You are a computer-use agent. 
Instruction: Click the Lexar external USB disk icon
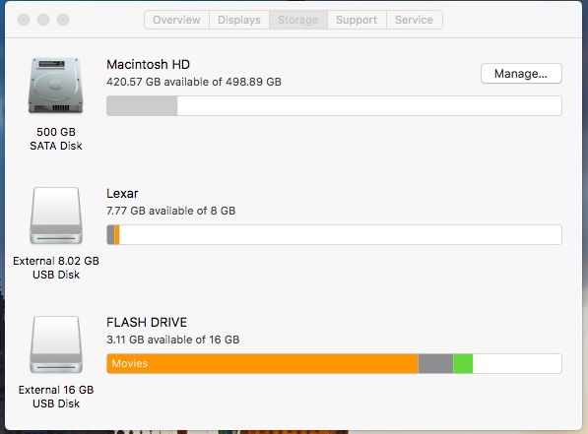[56, 216]
